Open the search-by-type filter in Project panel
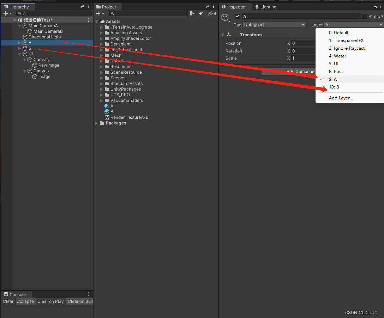The width and height of the screenshot is (384, 318). [x=192, y=13]
